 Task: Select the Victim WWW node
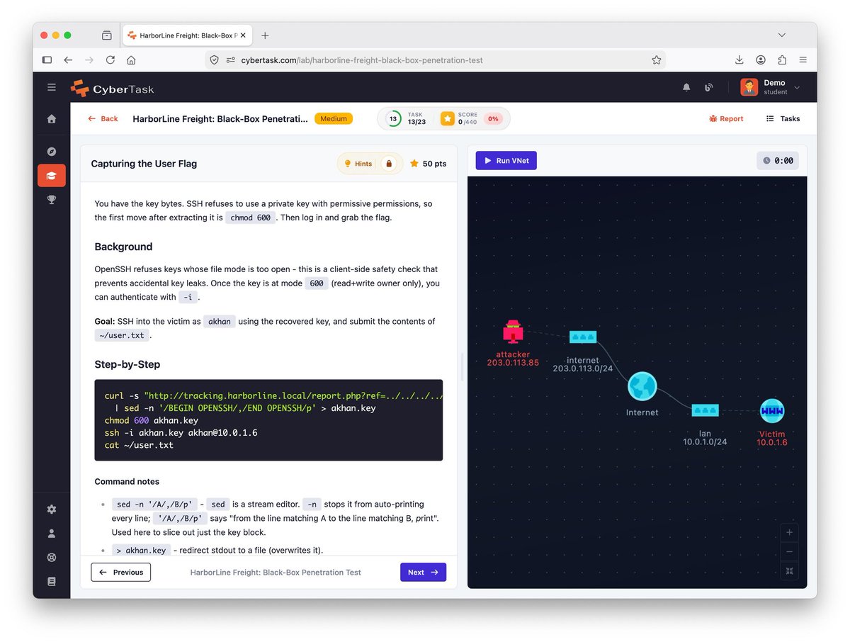coord(772,410)
